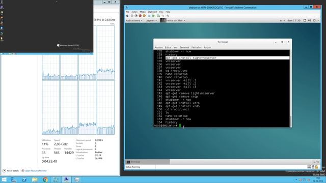Click history line 145 'apt-get remove tightvncserver'
The image size is (326, 183).
point(190,94)
